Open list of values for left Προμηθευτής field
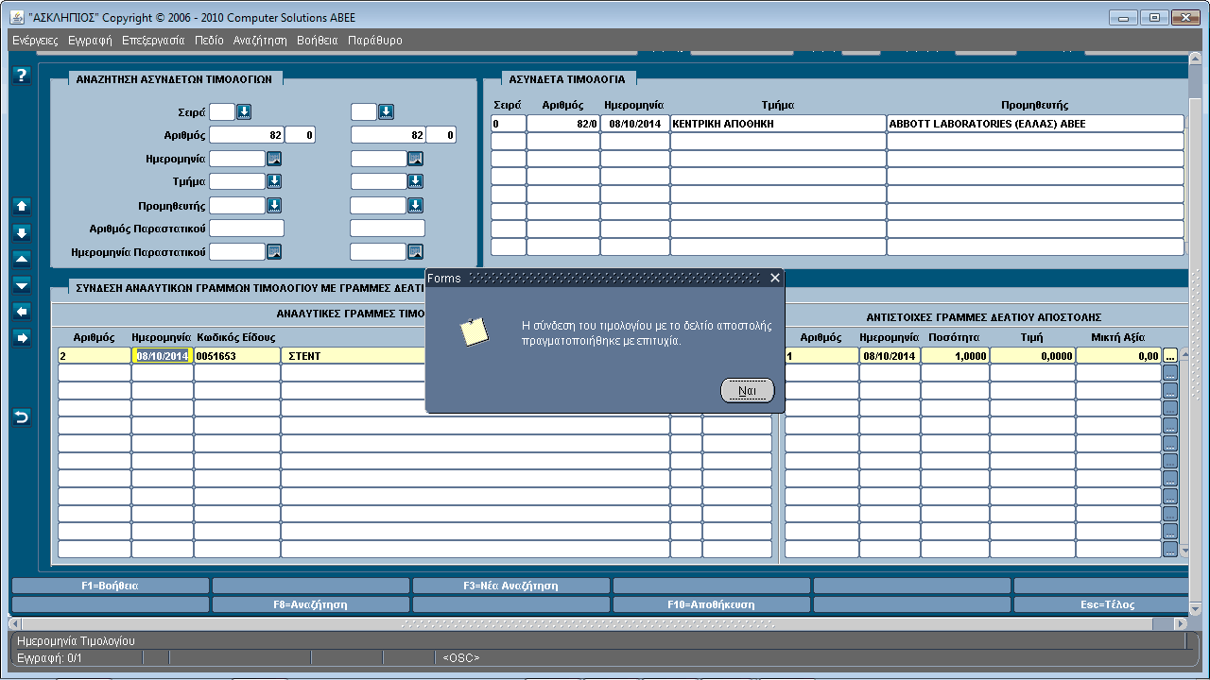Viewport: 1210px width, 680px height. coord(274,205)
